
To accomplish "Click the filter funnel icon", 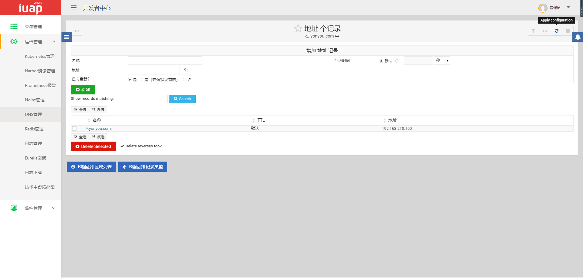I will [x=533, y=31].
